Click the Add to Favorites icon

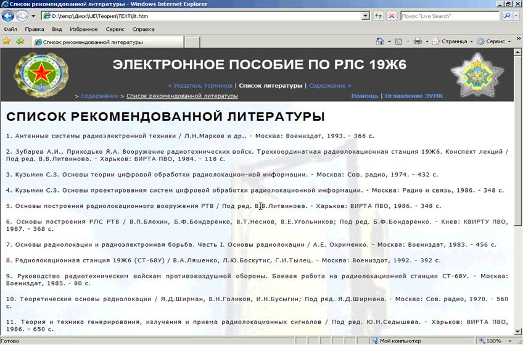(20, 41)
